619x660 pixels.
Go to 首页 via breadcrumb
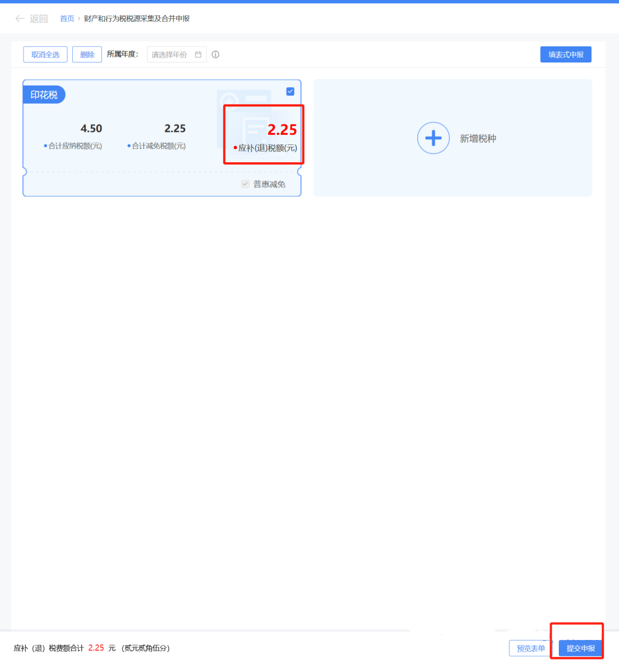(x=67, y=19)
